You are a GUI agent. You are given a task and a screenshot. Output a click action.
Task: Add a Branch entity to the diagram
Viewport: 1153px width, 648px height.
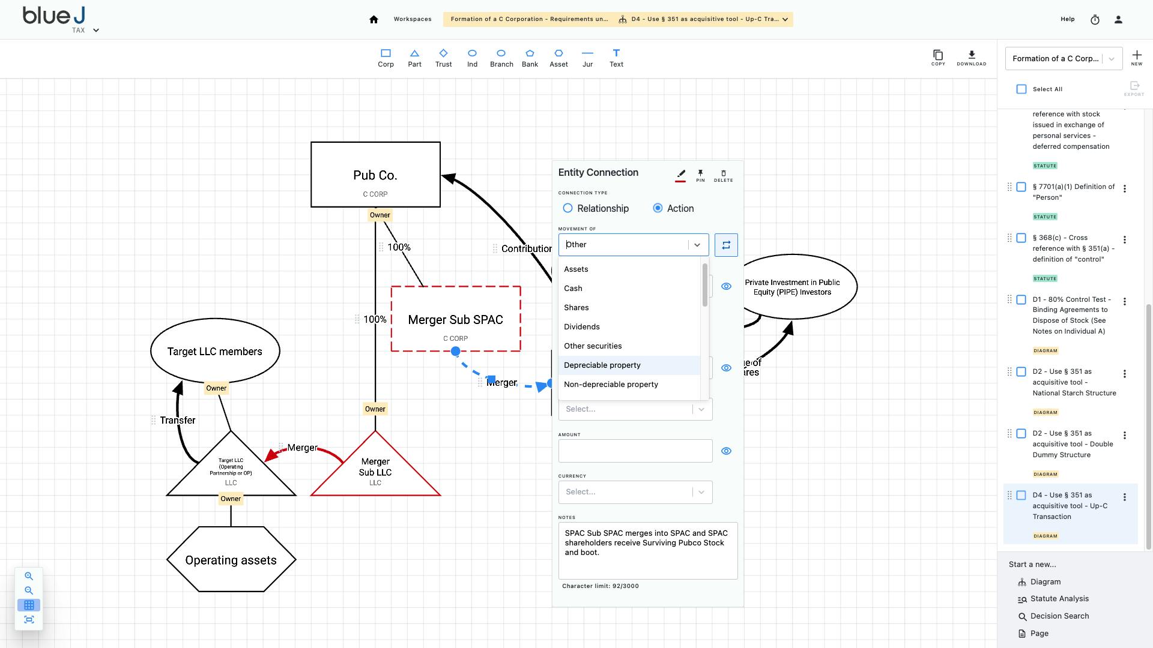click(501, 58)
